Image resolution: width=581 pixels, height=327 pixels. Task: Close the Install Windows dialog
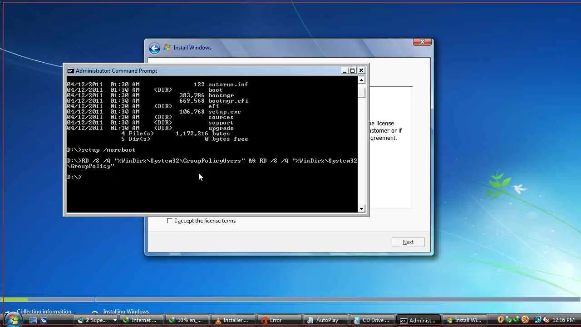click(422, 42)
